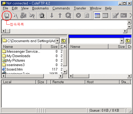Screen dimensions: 133x114
Task: Click the Rename 'Re' icon
Action: pos(124,16)
